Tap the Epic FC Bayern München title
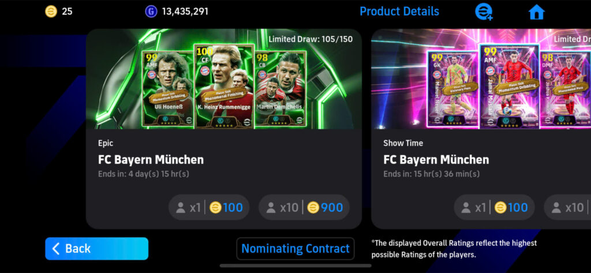 151,159
